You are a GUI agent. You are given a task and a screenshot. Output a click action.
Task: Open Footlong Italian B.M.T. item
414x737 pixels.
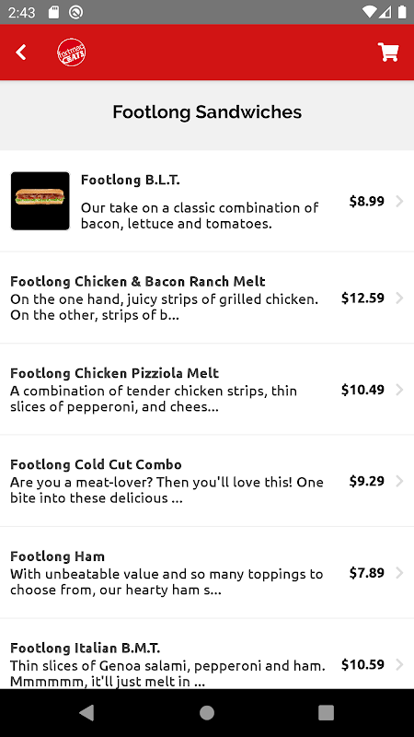click(207, 654)
